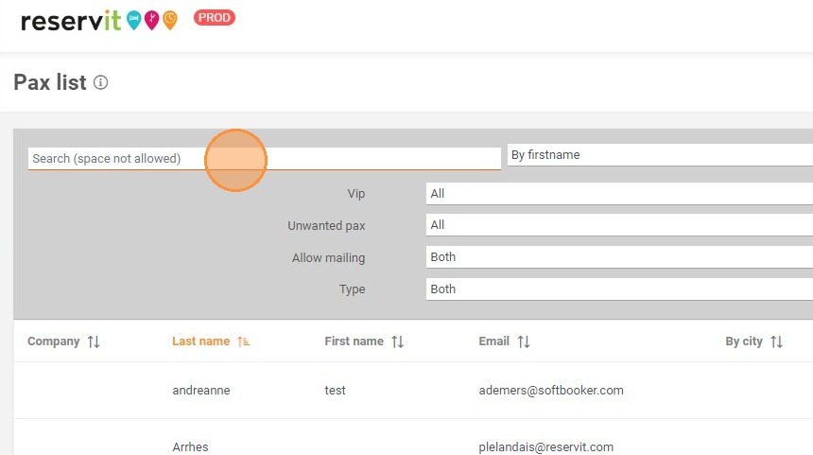
Task: Click the Company column header text
Action: click(53, 341)
